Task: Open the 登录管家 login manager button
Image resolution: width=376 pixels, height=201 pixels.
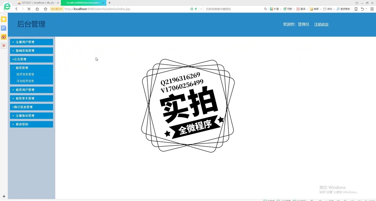Action: 343,9
